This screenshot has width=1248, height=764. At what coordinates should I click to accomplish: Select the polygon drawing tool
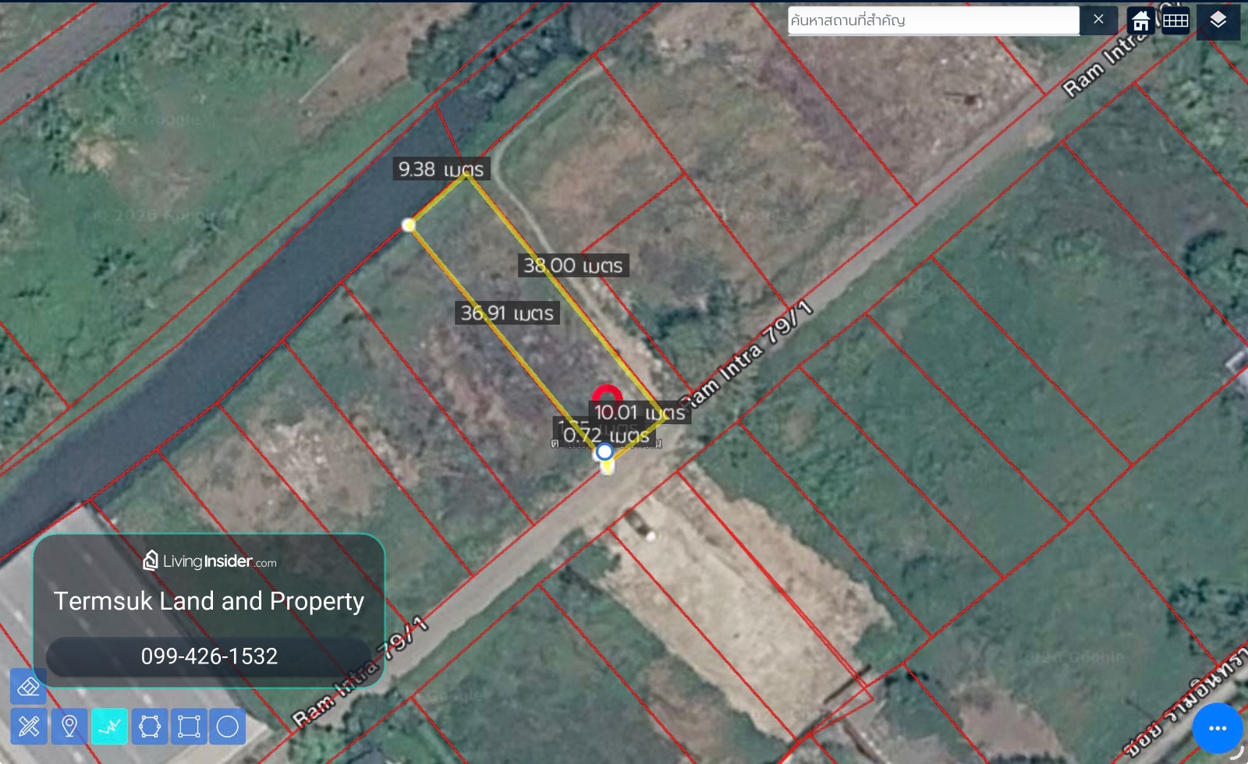[x=150, y=727]
